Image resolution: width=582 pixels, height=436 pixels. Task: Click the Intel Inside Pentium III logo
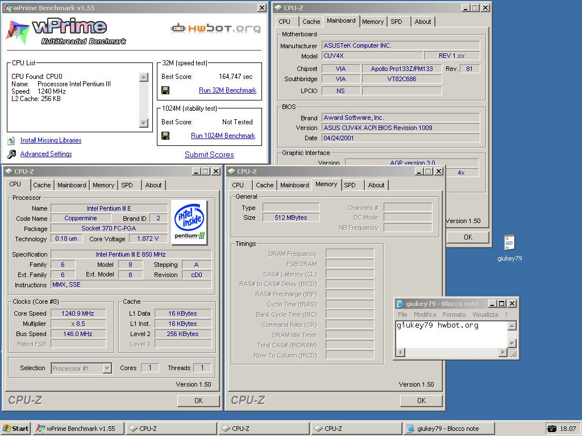point(189,223)
